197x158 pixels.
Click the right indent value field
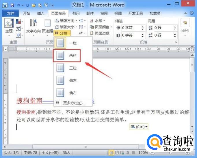tap(131, 35)
